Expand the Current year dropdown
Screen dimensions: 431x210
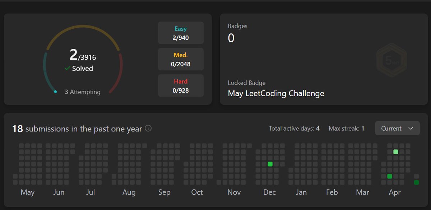397,128
